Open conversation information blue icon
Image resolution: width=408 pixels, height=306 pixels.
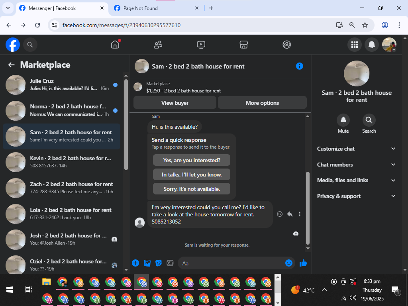click(x=300, y=66)
